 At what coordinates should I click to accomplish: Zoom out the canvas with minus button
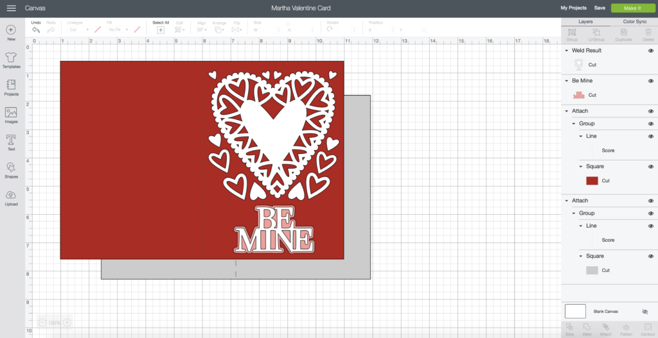(42, 323)
